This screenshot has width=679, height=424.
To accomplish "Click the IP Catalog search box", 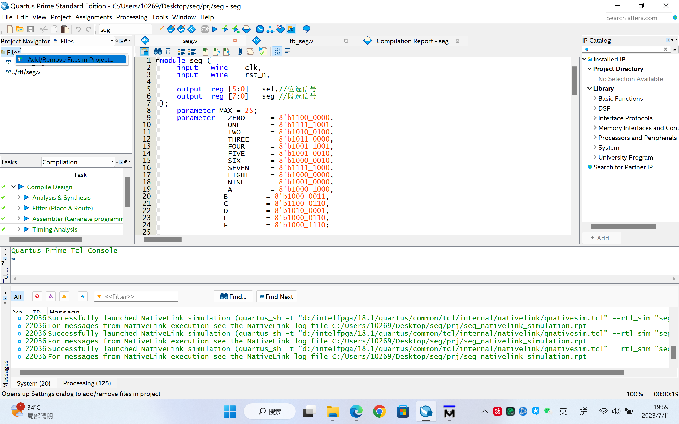I will coord(626,50).
